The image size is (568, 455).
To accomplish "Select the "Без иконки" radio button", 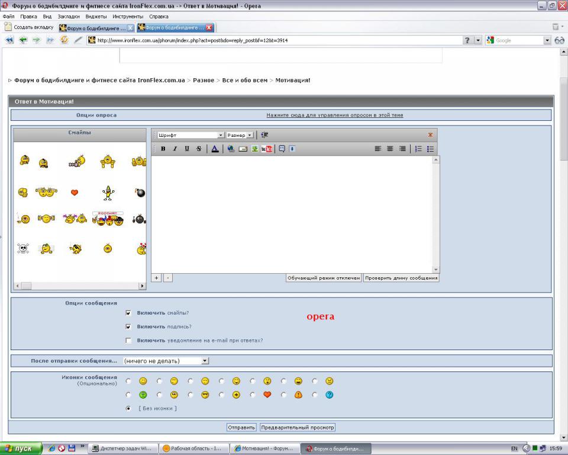I will [128, 408].
